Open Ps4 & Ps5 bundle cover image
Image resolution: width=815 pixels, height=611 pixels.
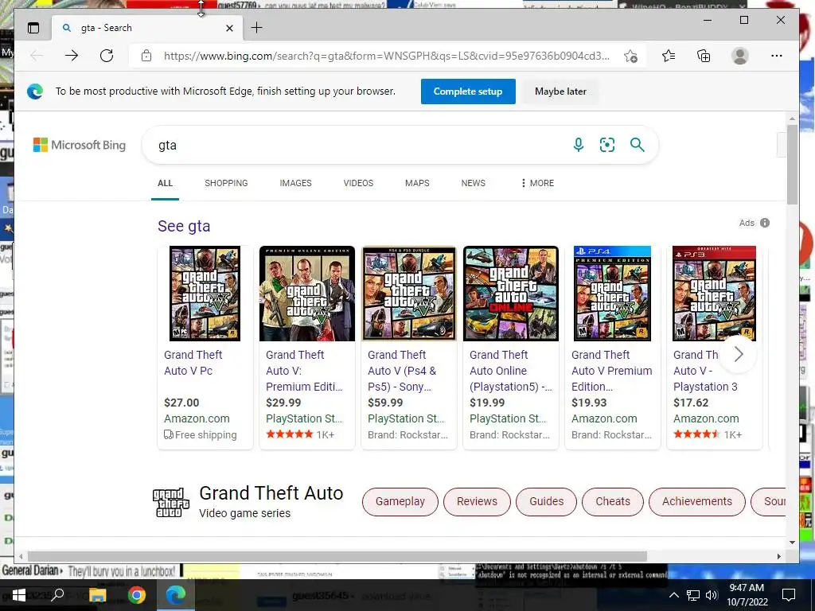coord(409,294)
